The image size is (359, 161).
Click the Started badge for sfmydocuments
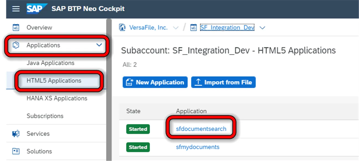coord(138,147)
